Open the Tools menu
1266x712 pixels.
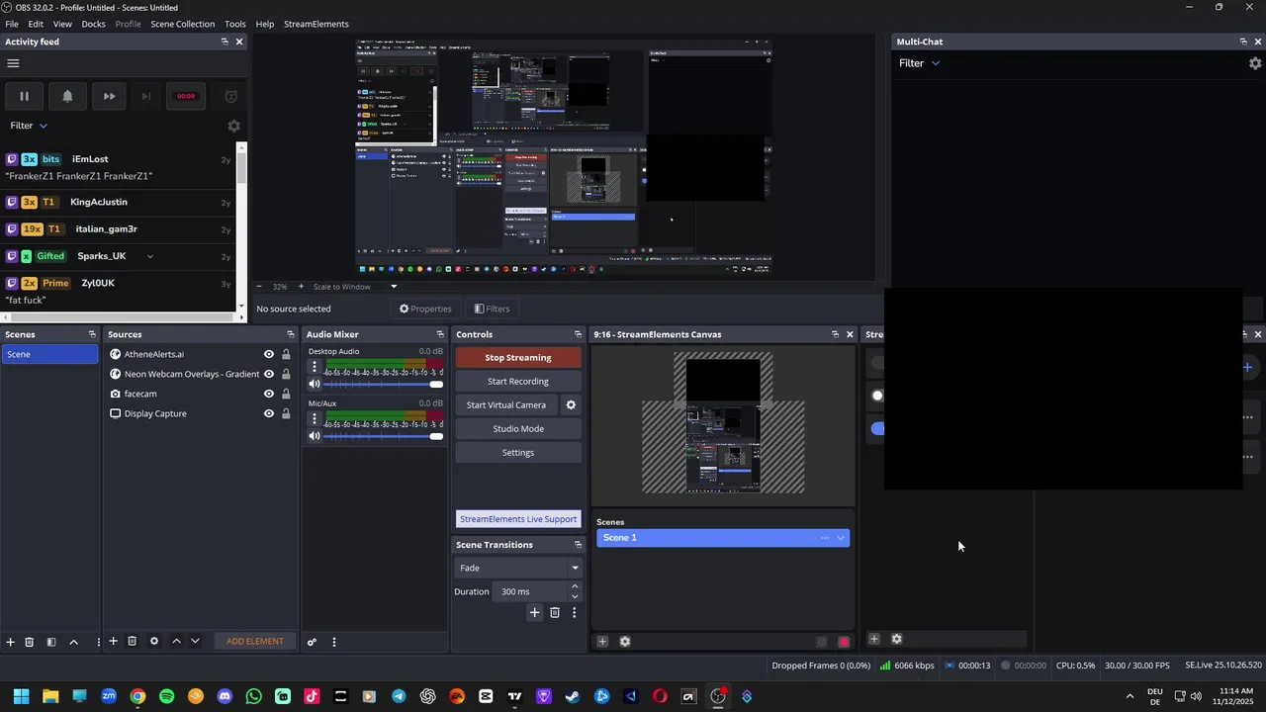[234, 24]
